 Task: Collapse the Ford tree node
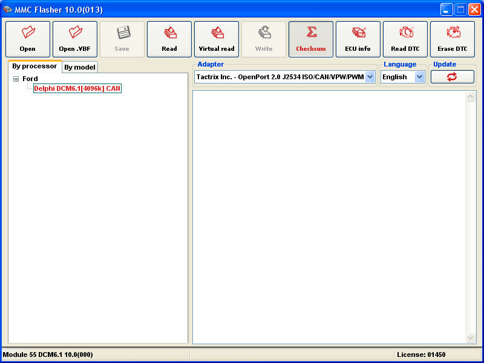[16, 79]
